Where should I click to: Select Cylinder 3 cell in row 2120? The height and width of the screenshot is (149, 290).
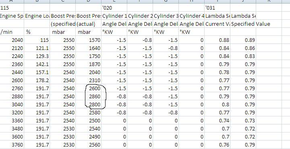tap(166, 48)
